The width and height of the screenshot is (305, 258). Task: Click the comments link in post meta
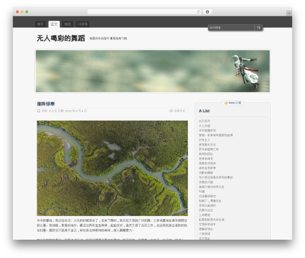(180, 111)
